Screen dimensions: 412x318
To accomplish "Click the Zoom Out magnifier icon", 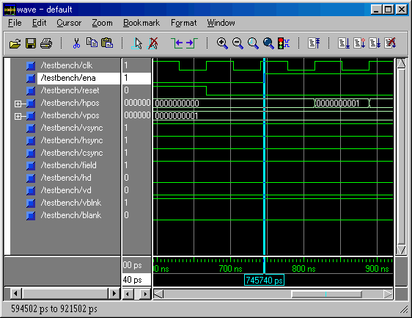I will point(238,43).
